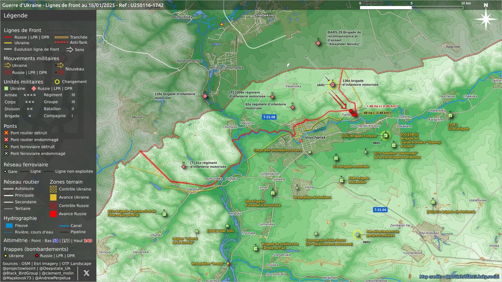Click the 154e brigade mécanisée green marker
Image resolution: width=502 pixels, height=282 pixels.
[341, 180]
